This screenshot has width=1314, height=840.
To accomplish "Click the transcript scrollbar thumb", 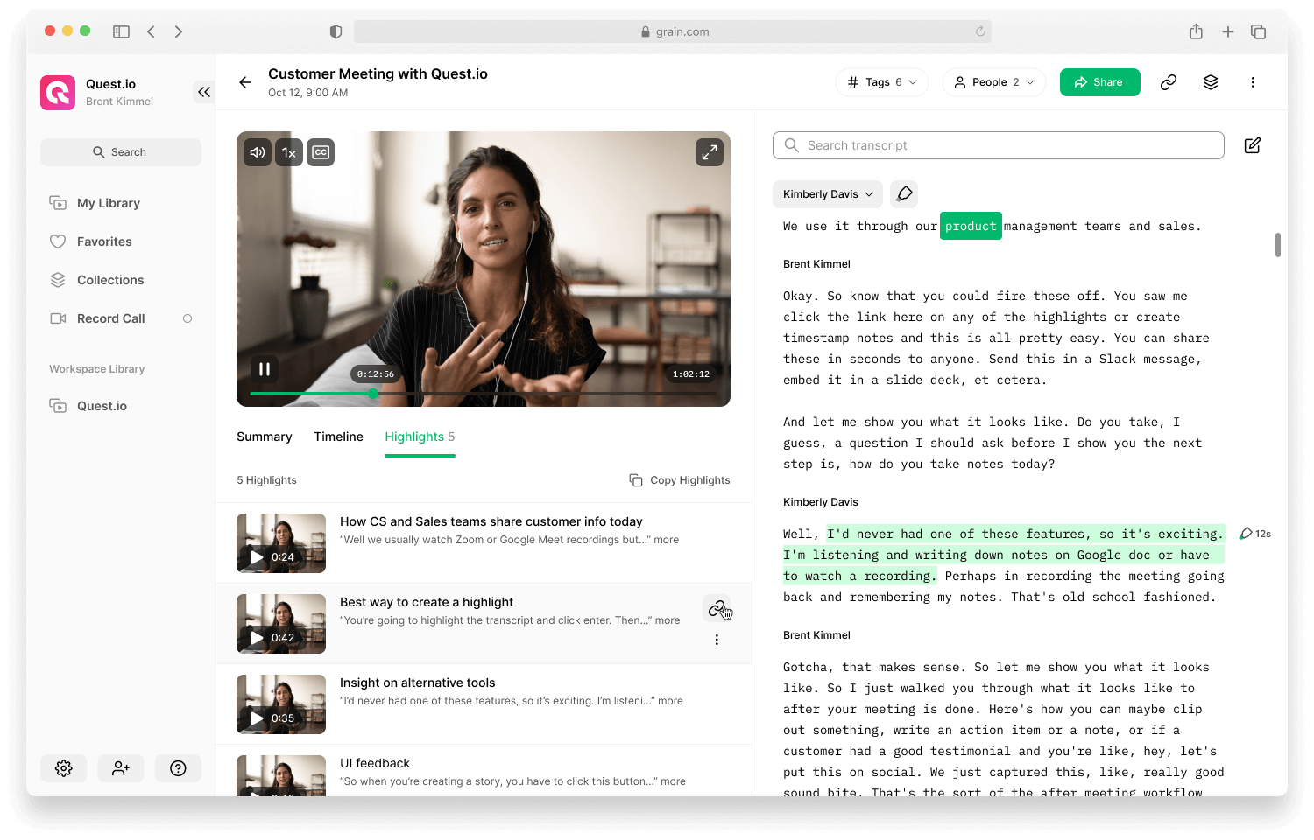I will tap(1278, 245).
